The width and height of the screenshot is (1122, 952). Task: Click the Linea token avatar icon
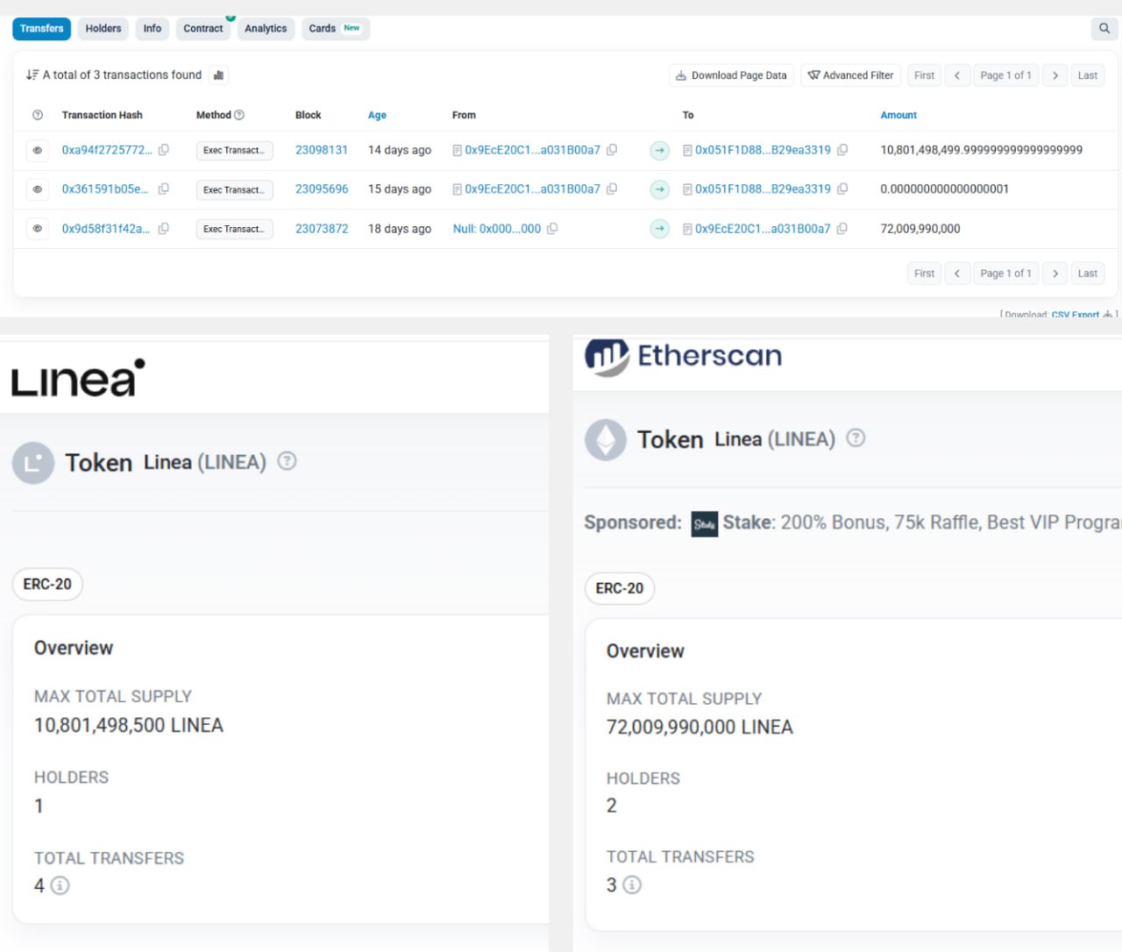point(33,463)
